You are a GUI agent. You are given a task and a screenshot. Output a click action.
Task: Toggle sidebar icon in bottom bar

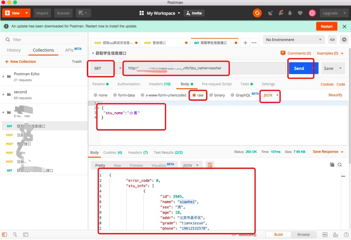tap(4, 235)
